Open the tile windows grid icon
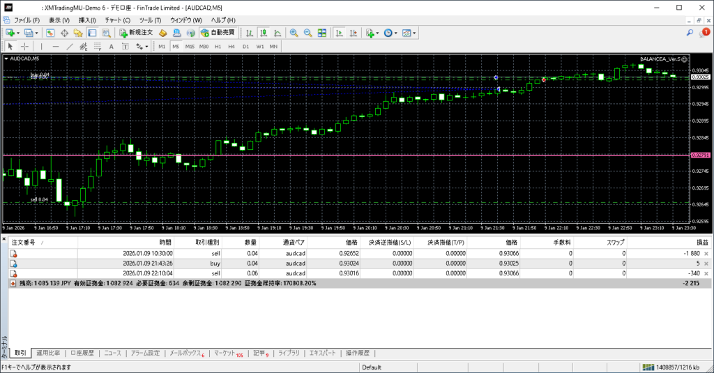The width and height of the screenshot is (714, 373). (x=321, y=33)
